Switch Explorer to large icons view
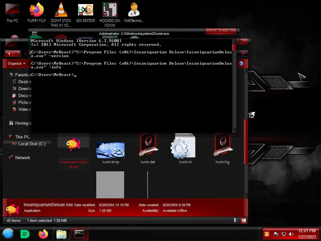 coord(244,221)
